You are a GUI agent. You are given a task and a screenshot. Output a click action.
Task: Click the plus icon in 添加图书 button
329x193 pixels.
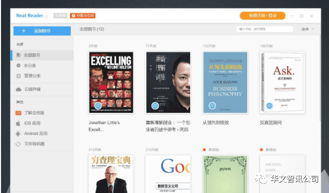pos(24,31)
